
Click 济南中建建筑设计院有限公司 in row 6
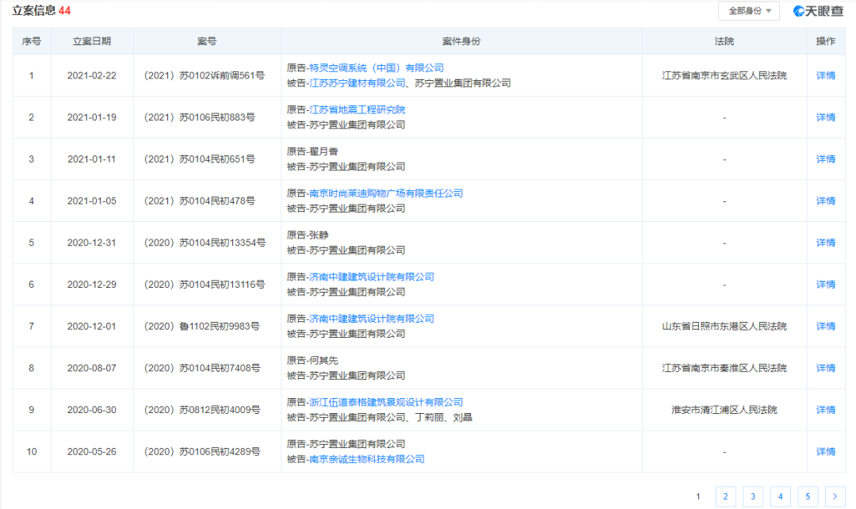[x=372, y=277]
